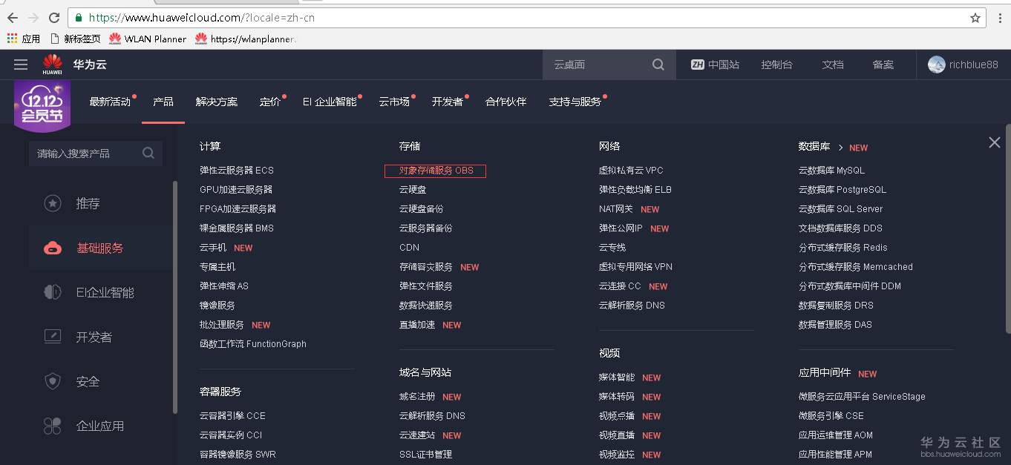Open 分布式缓存服务 Redis
Viewport: 1011px width, 465px height.
point(843,247)
